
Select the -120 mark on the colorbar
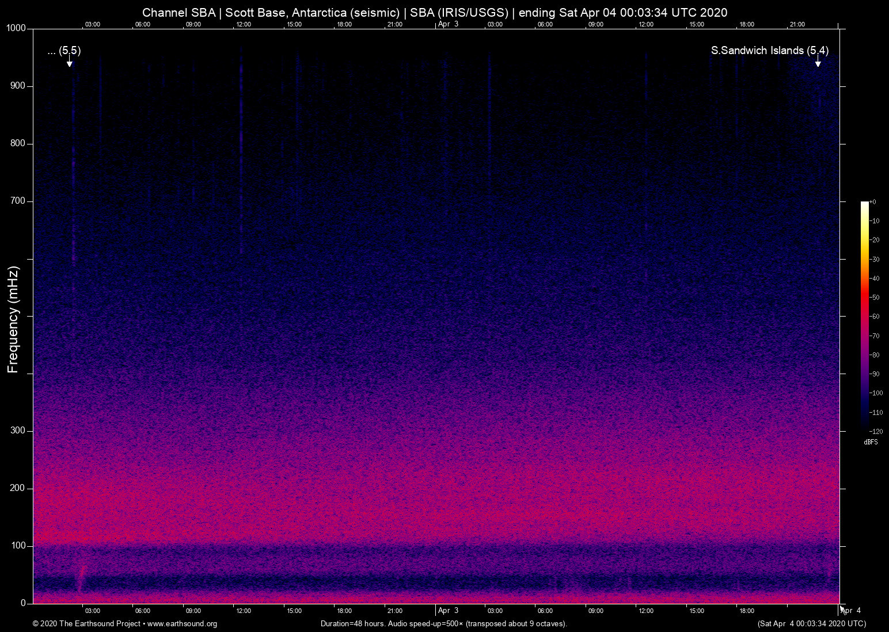876,431
